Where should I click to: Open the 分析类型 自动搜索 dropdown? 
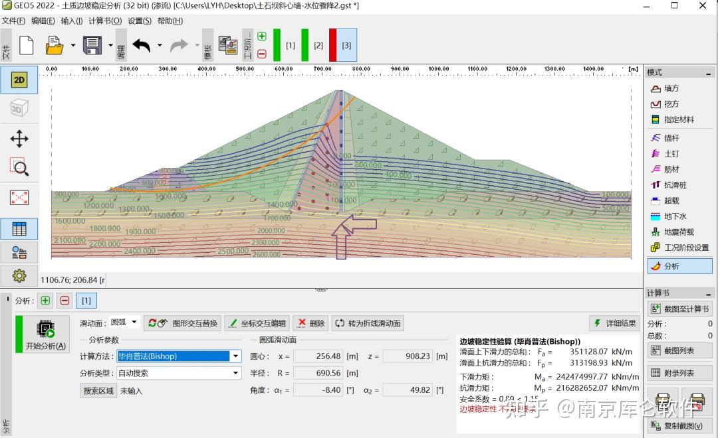(x=179, y=373)
